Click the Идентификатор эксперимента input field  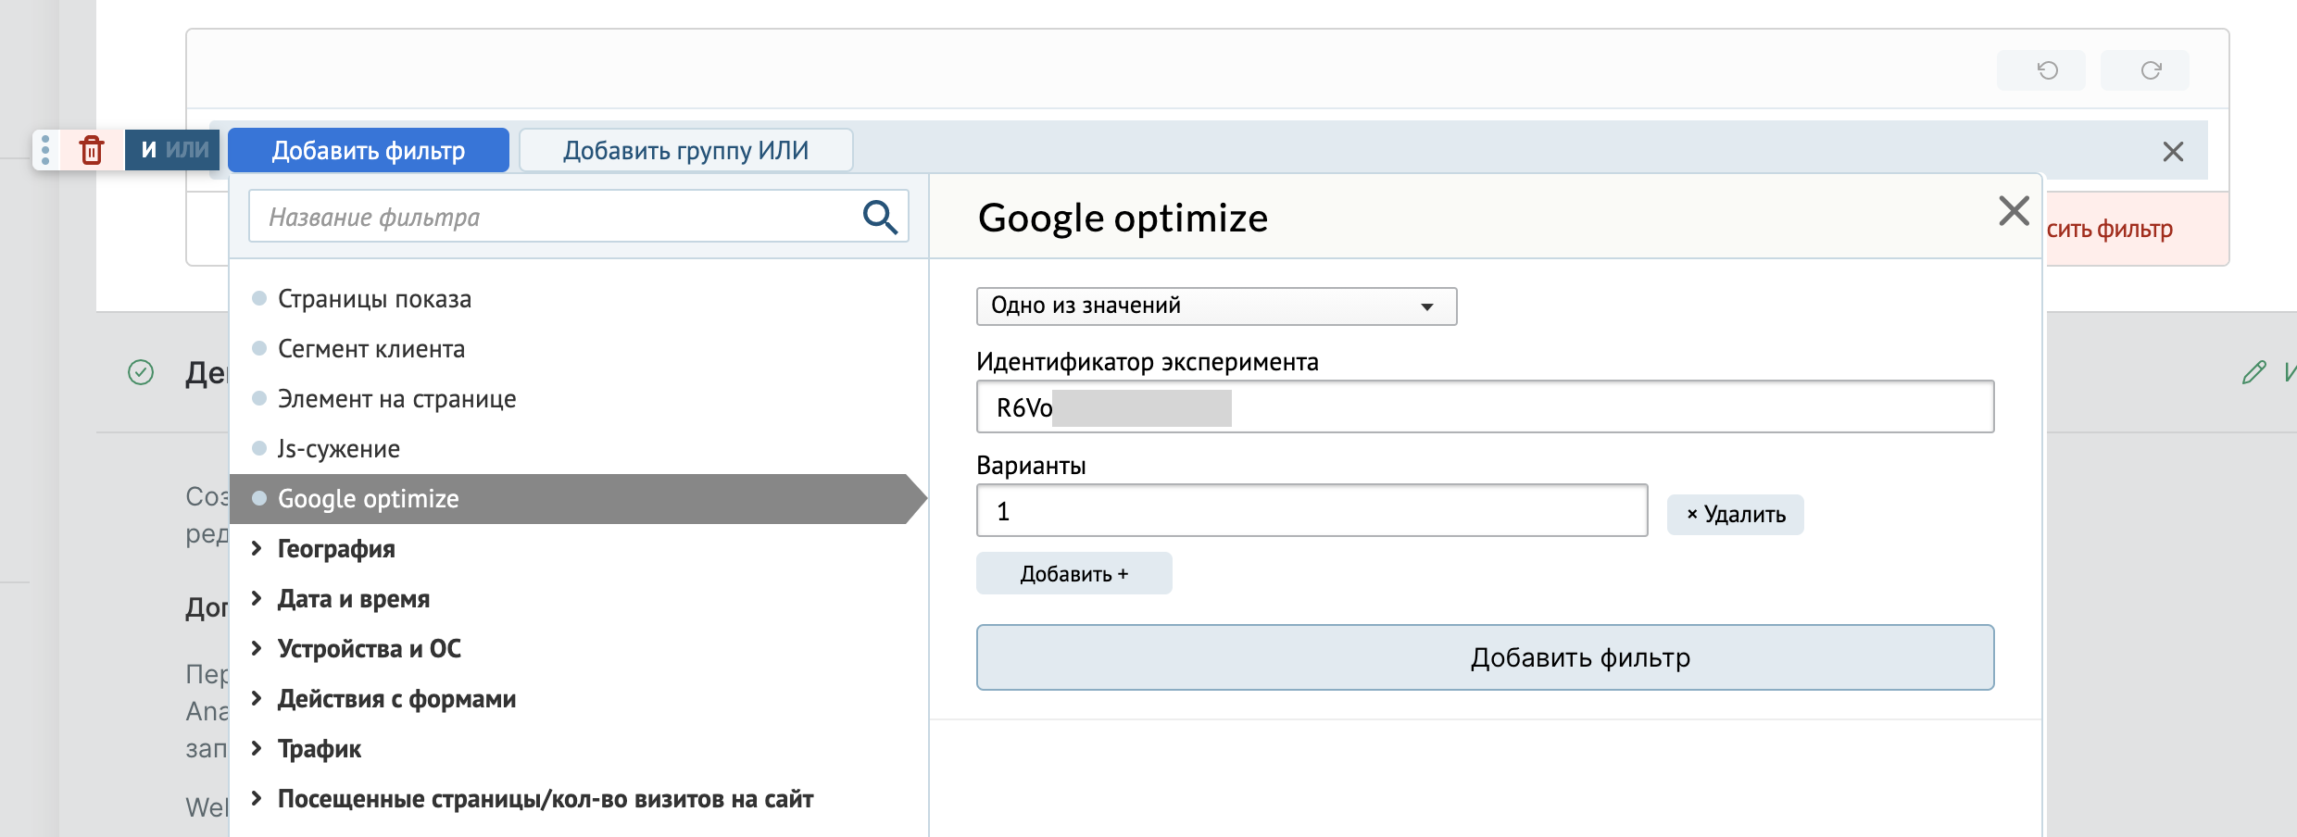coord(1485,406)
